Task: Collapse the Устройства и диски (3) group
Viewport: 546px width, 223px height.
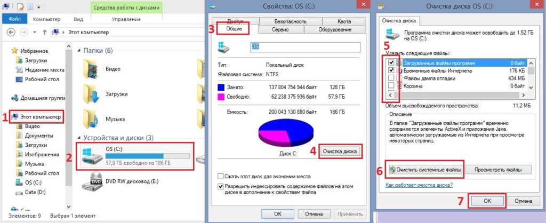Action: 80,138
